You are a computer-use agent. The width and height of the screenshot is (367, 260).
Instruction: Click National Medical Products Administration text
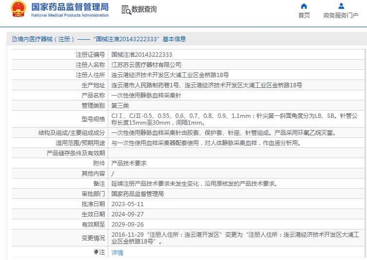70,15
